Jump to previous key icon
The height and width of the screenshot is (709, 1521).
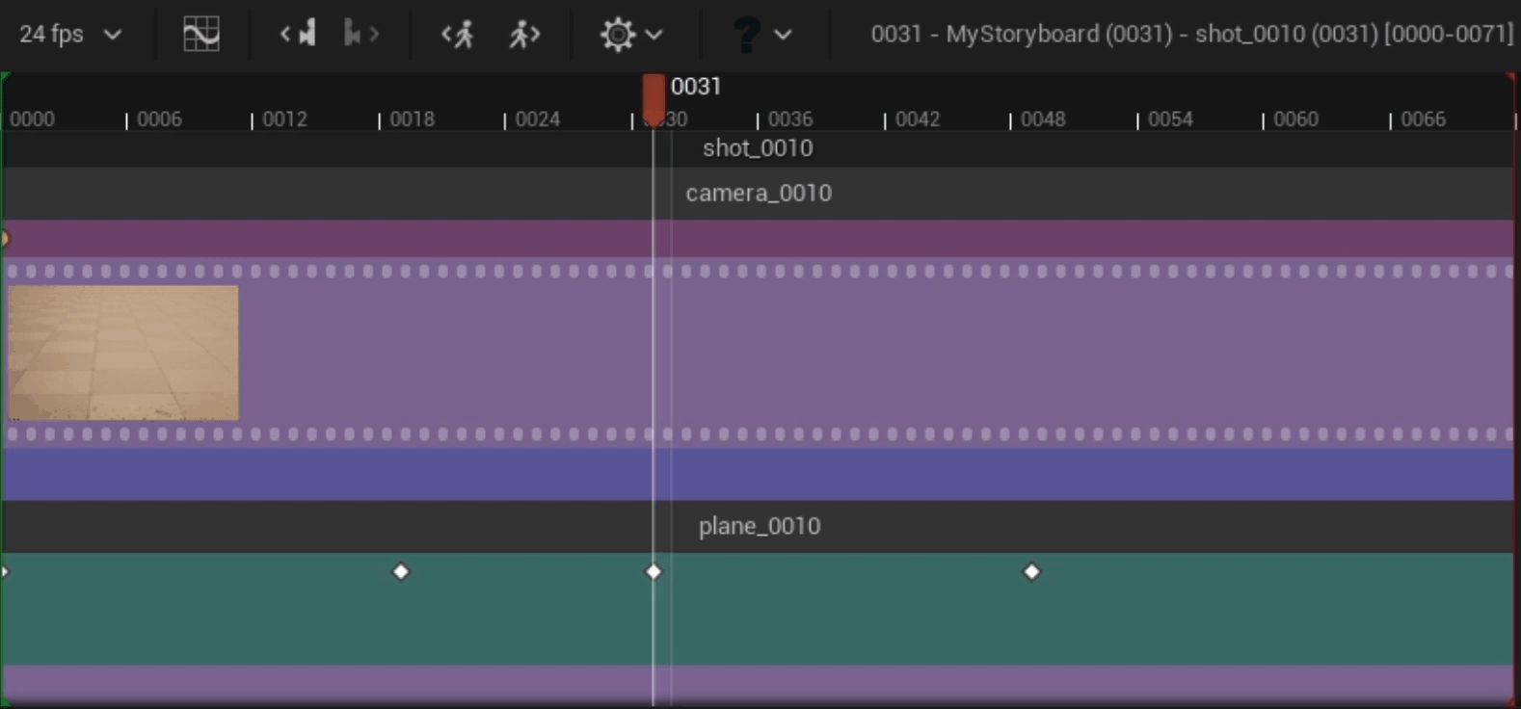[x=298, y=35]
